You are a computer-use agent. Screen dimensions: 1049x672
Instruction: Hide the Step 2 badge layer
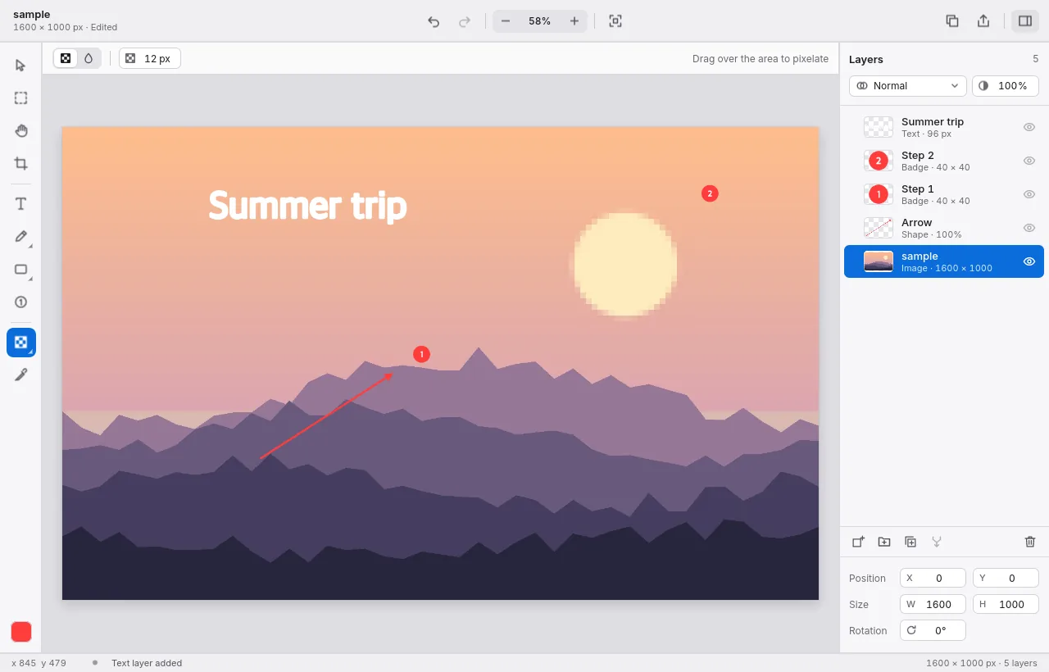coord(1029,161)
